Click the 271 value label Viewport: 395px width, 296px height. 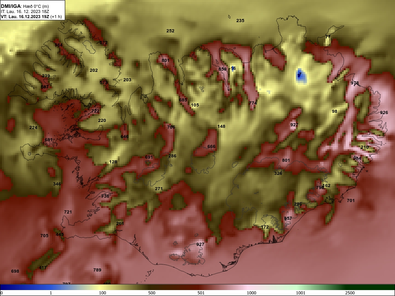(159, 189)
